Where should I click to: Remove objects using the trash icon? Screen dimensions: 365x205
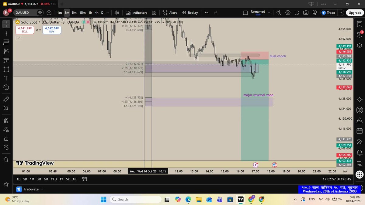(x=6, y=159)
